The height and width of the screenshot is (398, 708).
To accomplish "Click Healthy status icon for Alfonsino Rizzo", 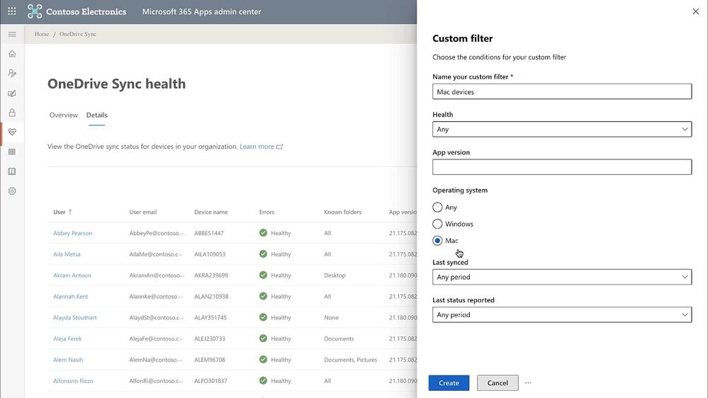I will pos(263,381).
